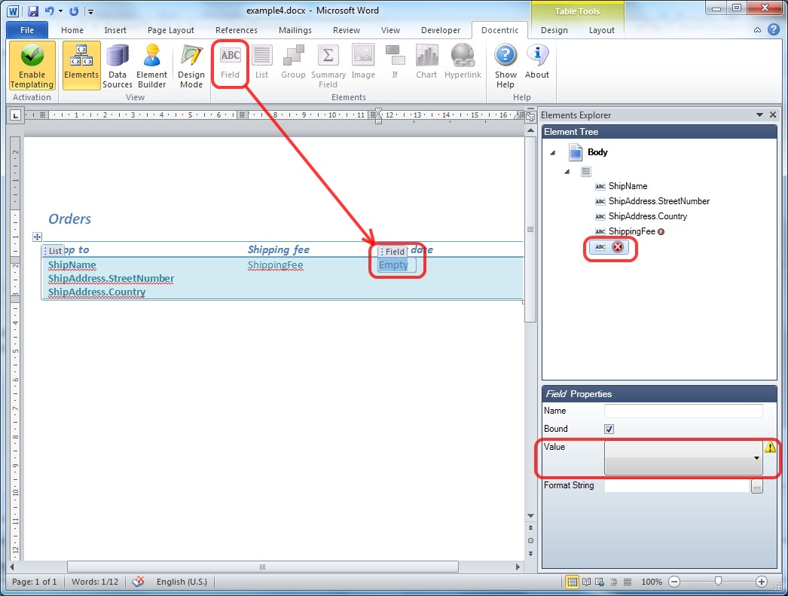
Task: Click the tab selector in ruler corner
Action: tap(16, 115)
